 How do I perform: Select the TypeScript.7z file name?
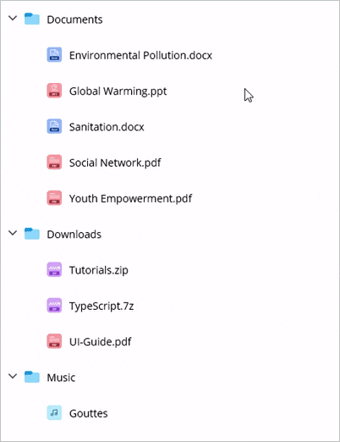pyautogui.click(x=101, y=307)
